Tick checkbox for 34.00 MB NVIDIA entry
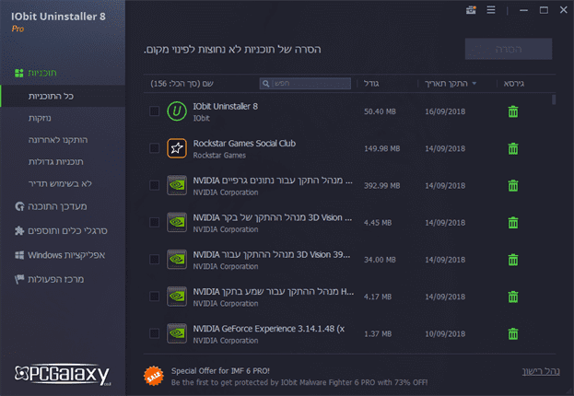 click(x=155, y=260)
